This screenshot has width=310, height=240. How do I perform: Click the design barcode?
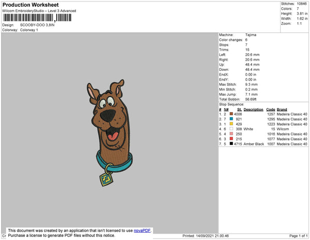tap(37, 18)
